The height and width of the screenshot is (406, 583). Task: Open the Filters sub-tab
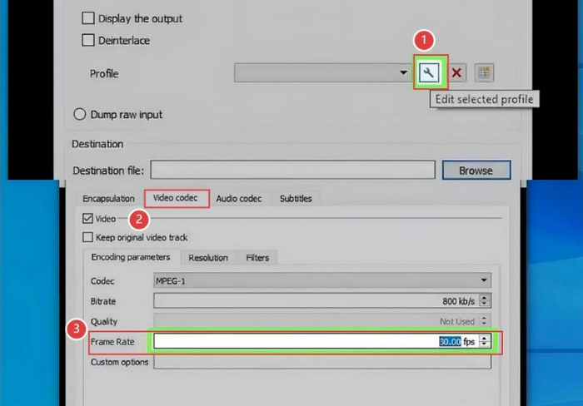coord(257,258)
